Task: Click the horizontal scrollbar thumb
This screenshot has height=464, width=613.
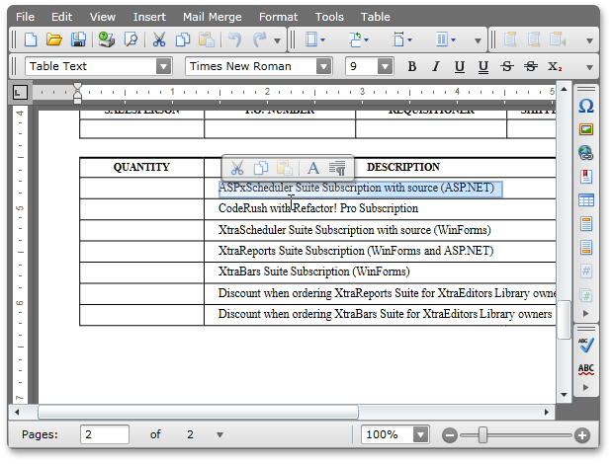Action: tap(198, 412)
